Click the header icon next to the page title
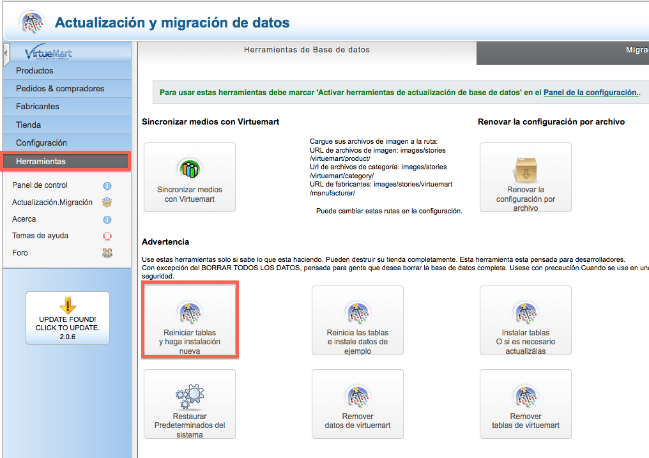This screenshot has height=458, width=649. (x=33, y=22)
